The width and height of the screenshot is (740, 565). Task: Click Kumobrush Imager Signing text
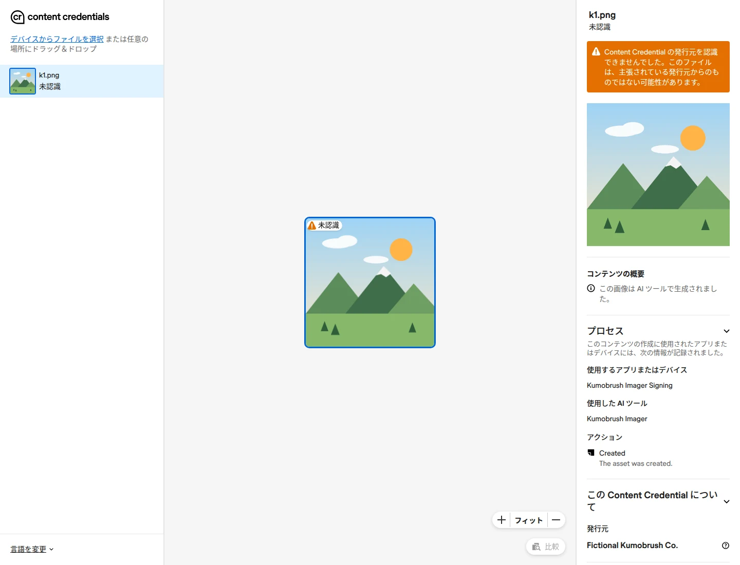(630, 385)
